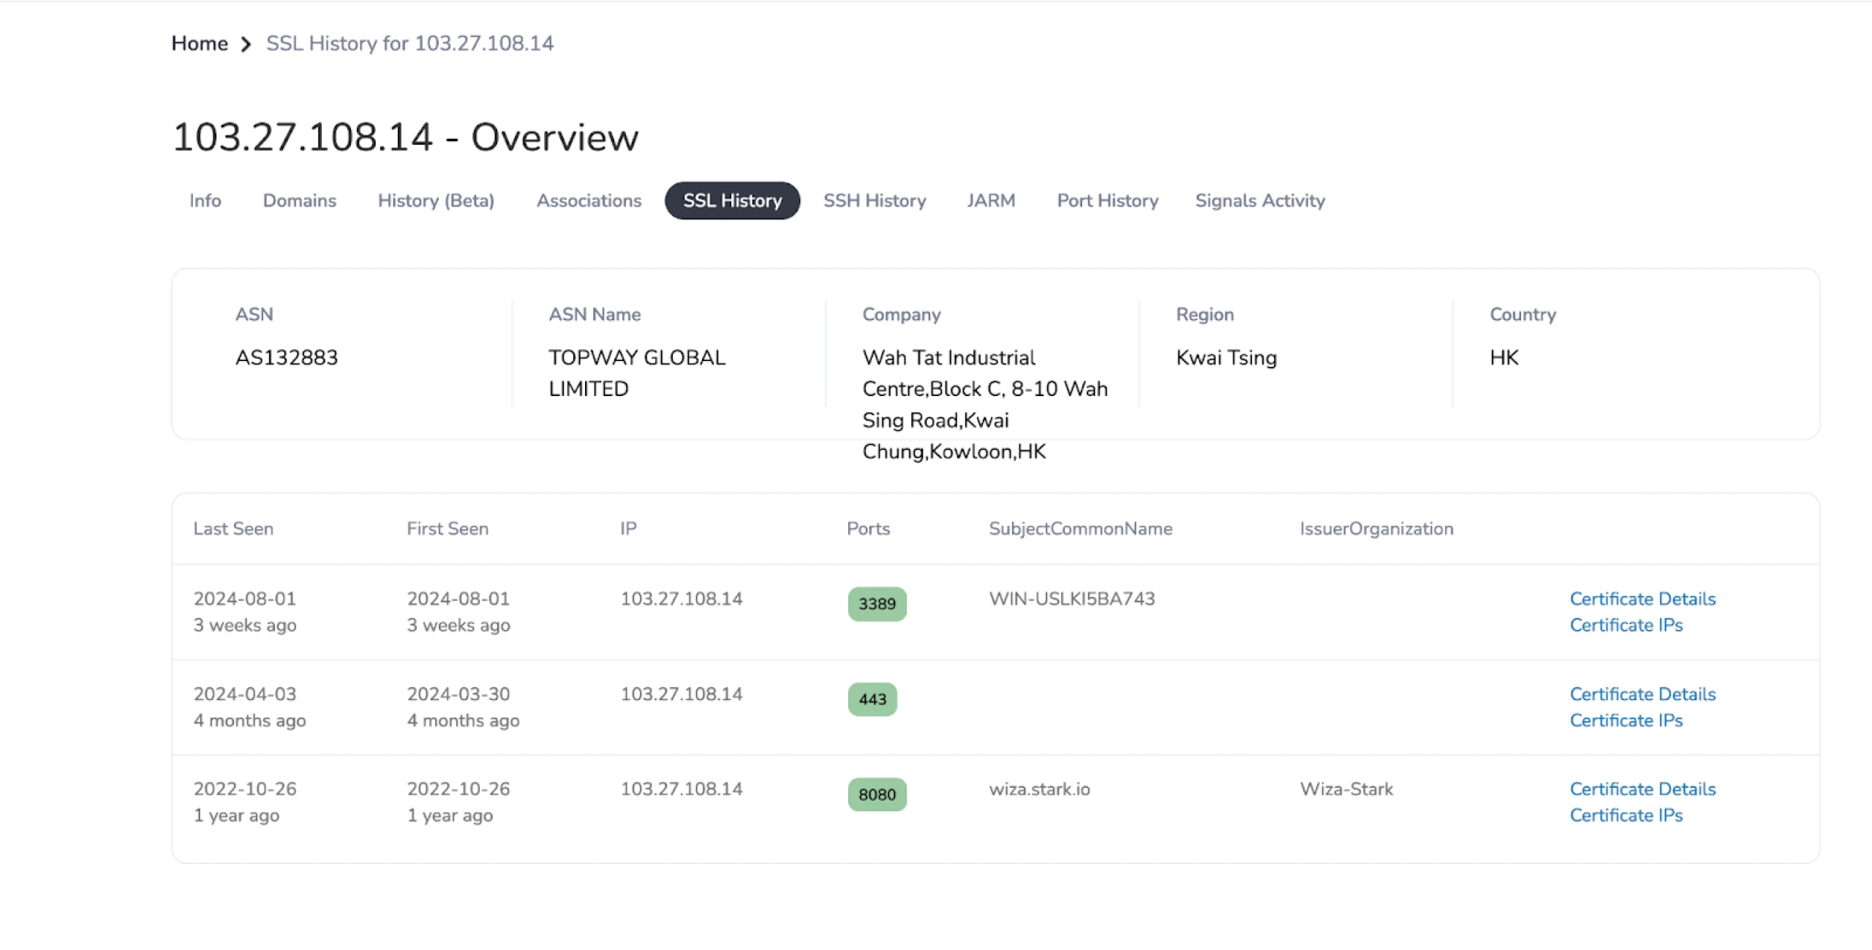Open Certificate IPs for port 443 row
Screen dimensions: 1872x950
pos(1626,721)
